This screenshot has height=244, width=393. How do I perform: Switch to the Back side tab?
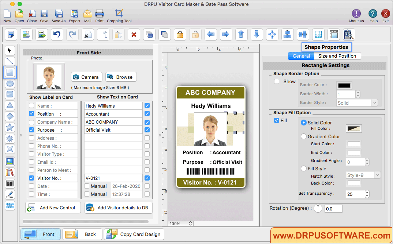82,234
